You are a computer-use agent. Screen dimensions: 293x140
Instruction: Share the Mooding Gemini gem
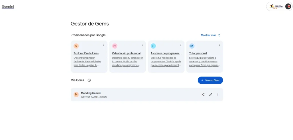203,95
